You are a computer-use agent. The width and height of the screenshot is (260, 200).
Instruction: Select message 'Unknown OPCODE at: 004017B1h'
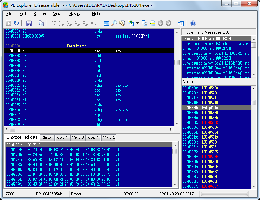[216, 48]
